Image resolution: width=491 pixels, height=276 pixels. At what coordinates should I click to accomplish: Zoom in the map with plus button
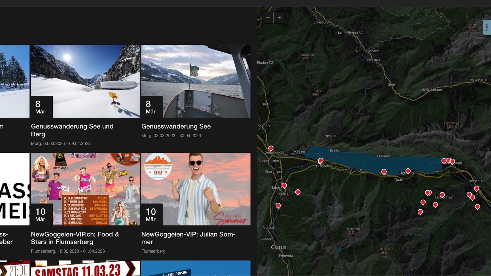coord(279,18)
